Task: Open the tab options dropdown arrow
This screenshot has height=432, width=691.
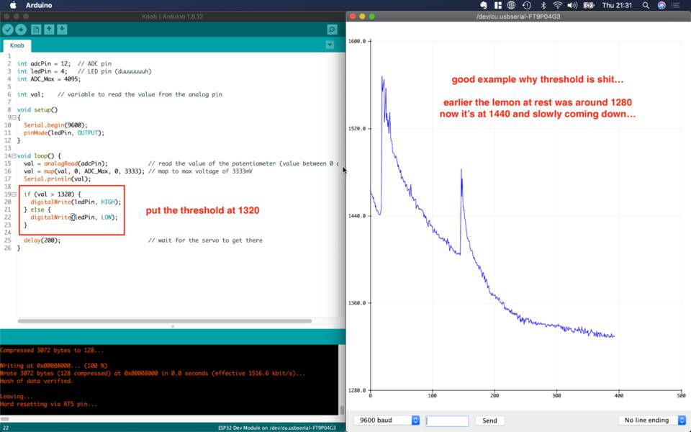Action: tap(330, 45)
